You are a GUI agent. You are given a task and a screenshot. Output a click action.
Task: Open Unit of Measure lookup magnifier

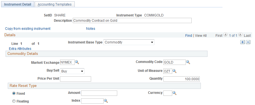click(174, 71)
